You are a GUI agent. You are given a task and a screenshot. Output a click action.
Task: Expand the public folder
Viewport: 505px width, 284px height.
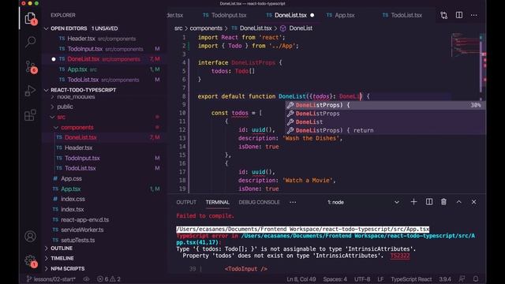point(65,106)
